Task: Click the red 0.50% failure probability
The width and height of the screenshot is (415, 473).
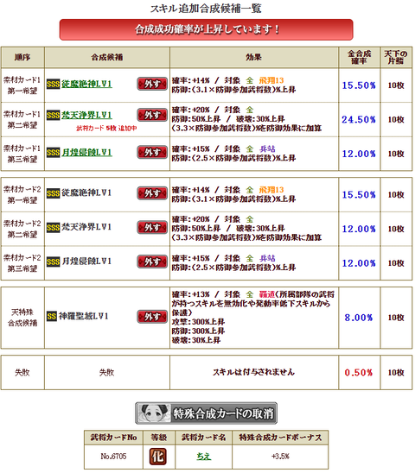Action: (x=359, y=373)
